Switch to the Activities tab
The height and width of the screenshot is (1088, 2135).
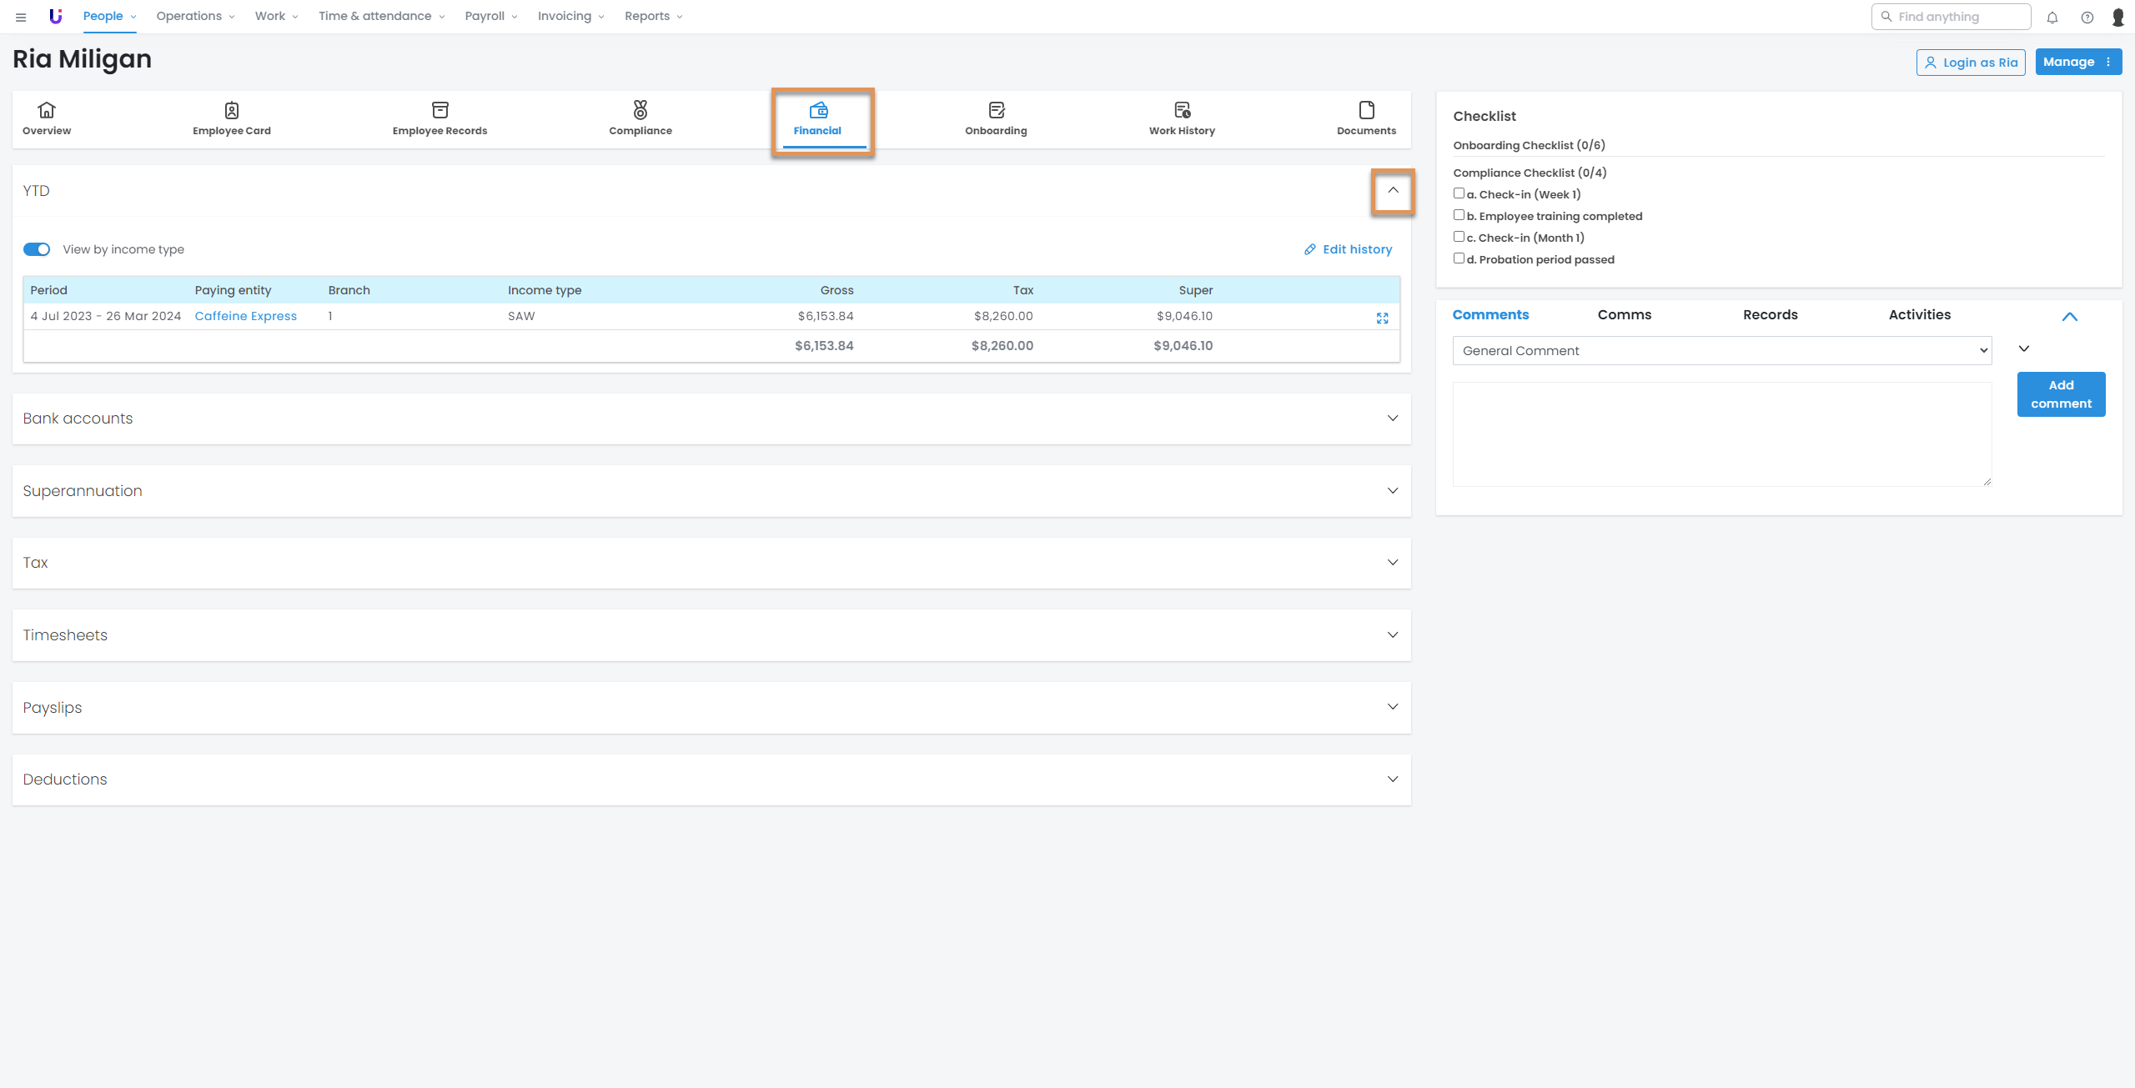(x=1920, y=315)
